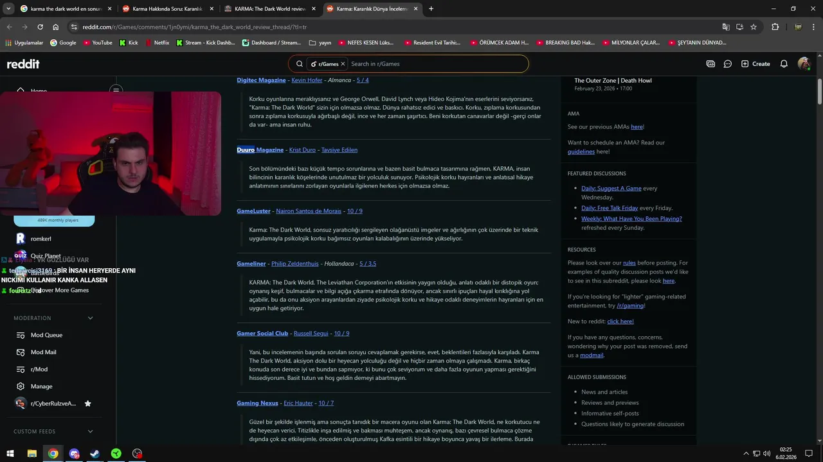Open Daily: Free Talk Friday discussion
The width and height of the screenshot is (823, 462).
[x=610, y=208]
